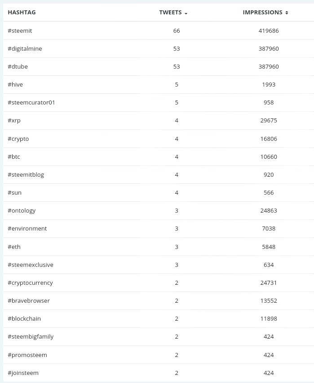Sort by the Impressions column arrows
Viewport: 314px width, 383px height.
click(x=287, y=13)
